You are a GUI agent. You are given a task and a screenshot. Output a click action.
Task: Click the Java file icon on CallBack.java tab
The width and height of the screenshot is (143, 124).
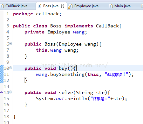click(x=2, y=6)
